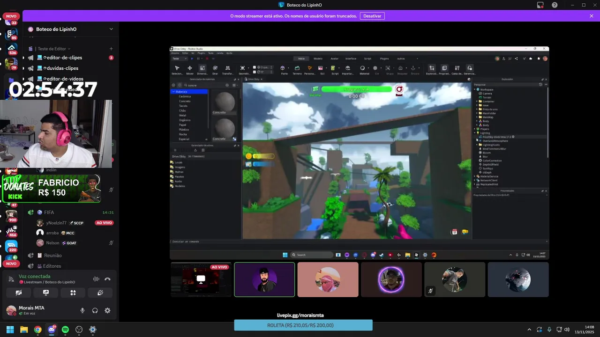Open the activities button in voice panel
600x337 pixels.
coord(73,293)
